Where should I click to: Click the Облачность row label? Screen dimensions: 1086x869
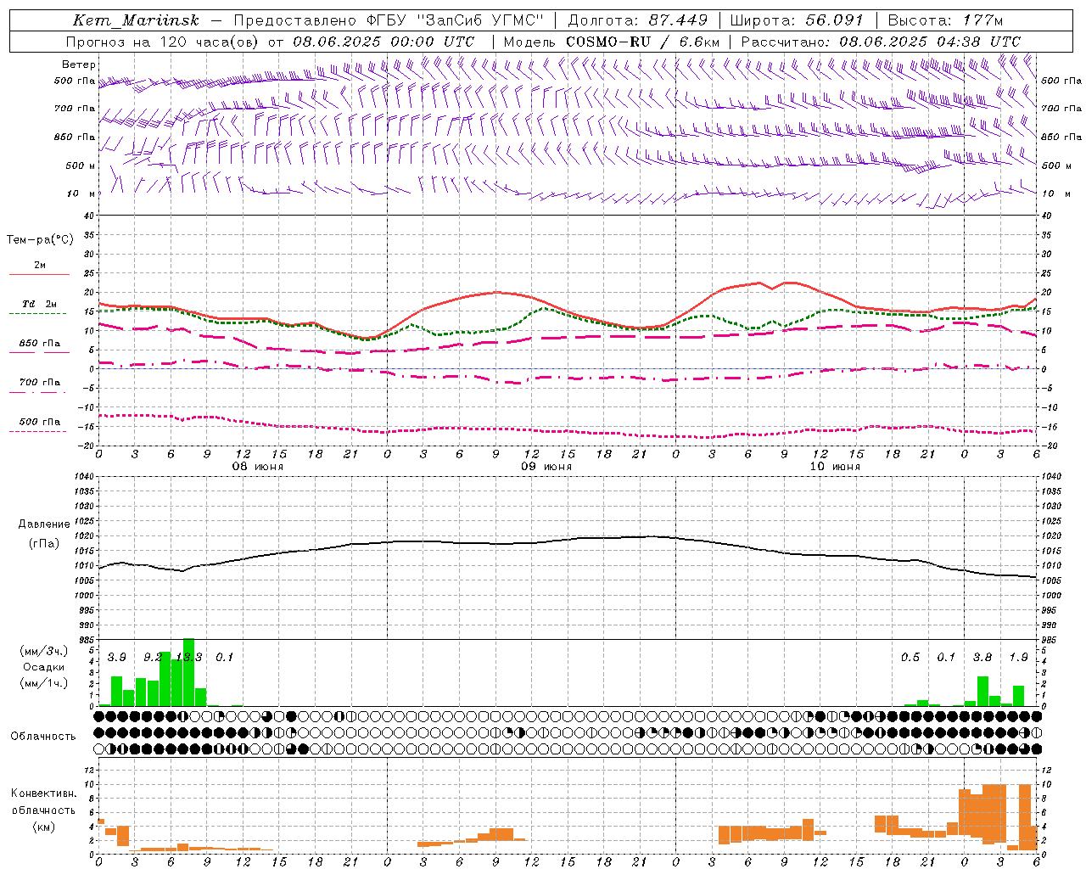pyautogui.click(x=43, y=737)
